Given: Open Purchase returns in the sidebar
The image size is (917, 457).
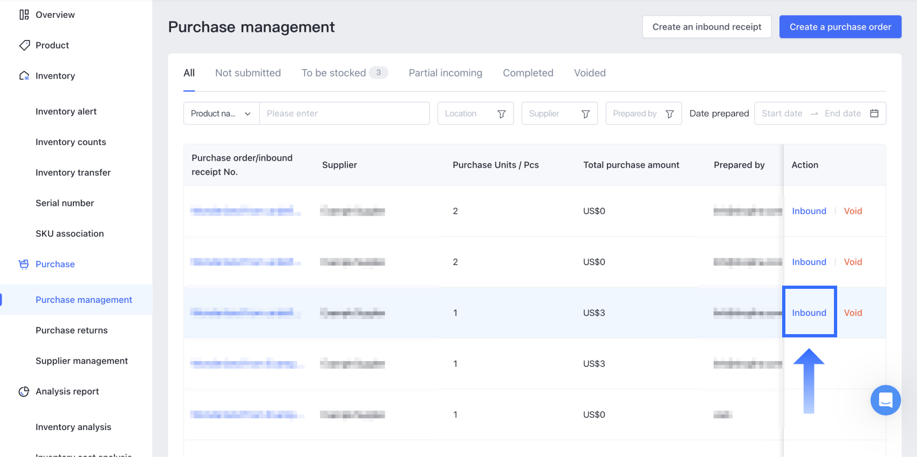Looking at the screenshot, I should pyautogui.click(x=72, y=330).
